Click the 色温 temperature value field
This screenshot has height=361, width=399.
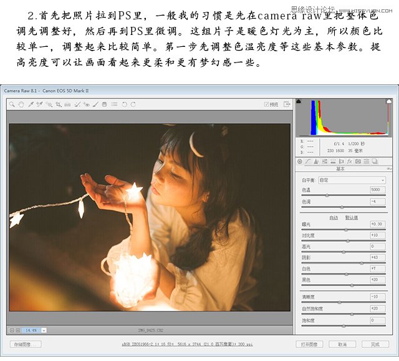[x=377, y=190]
